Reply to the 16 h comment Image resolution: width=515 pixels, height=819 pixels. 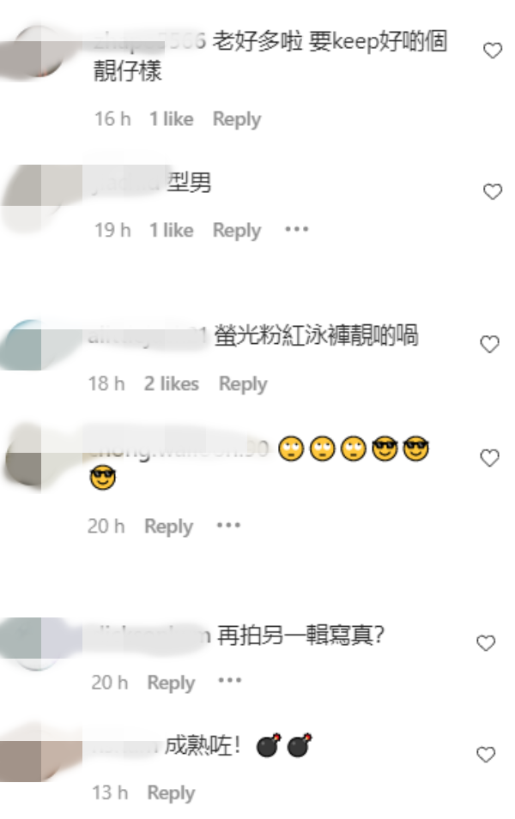pos(236,119)
